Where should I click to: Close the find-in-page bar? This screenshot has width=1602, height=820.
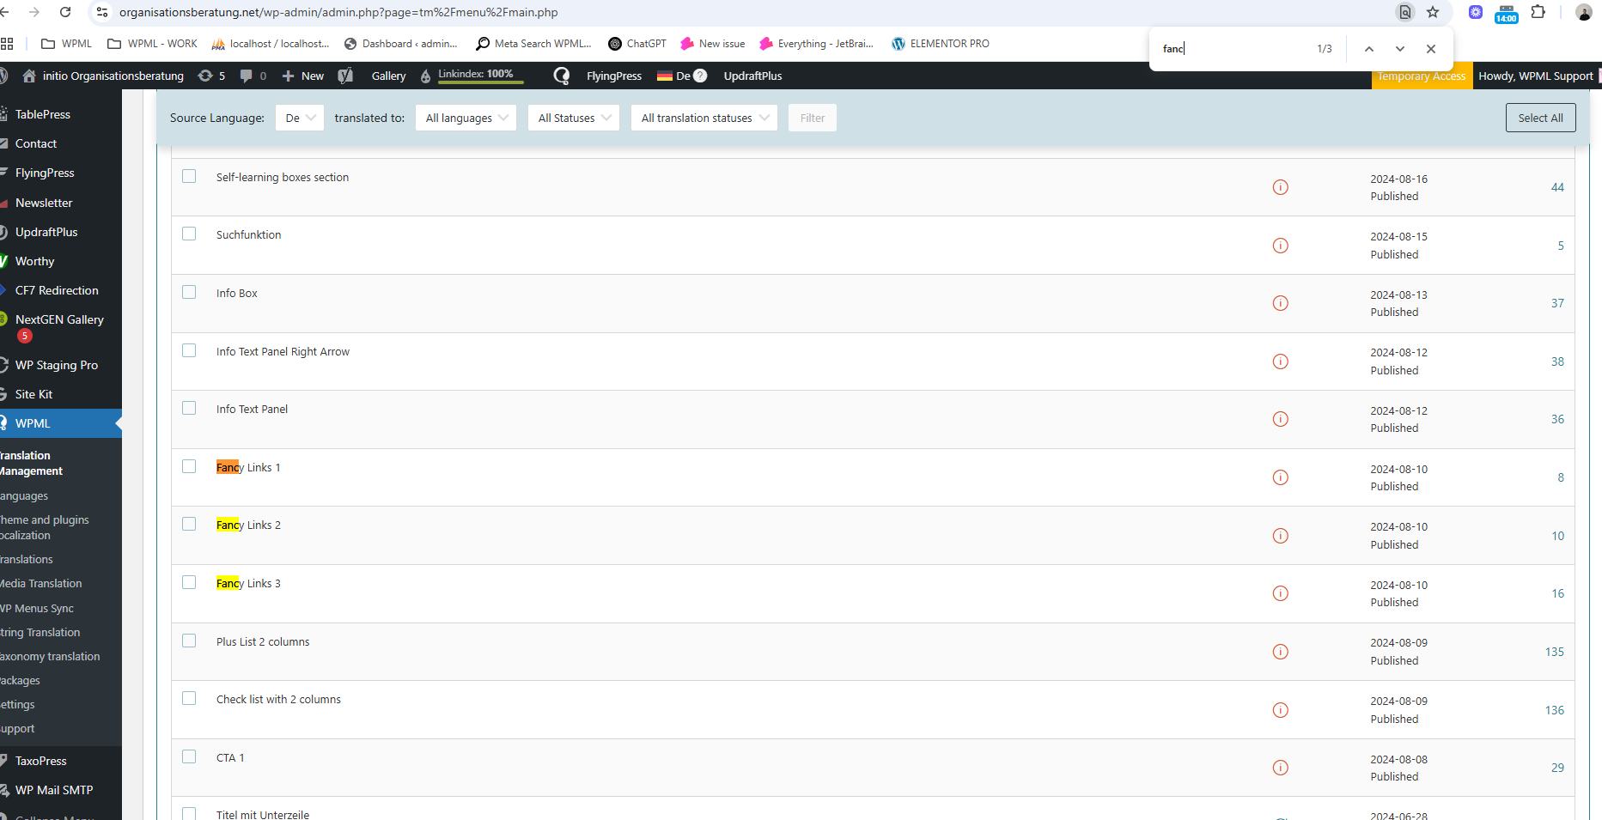(1431, 49)
